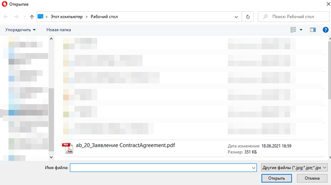Change the view layout icon
This screenshot has height=185, width=331.
point(293,30)
